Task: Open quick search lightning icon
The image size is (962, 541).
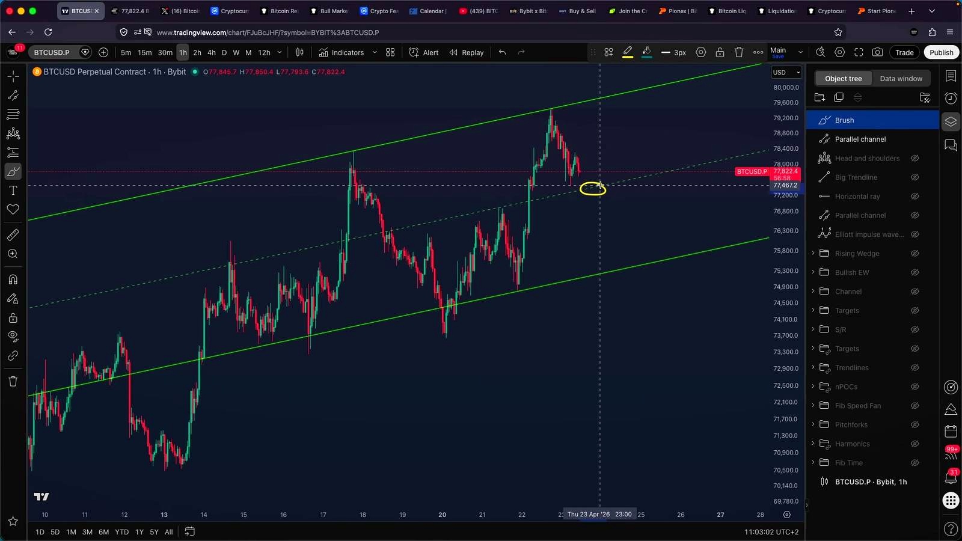Action: click(821, 52)
